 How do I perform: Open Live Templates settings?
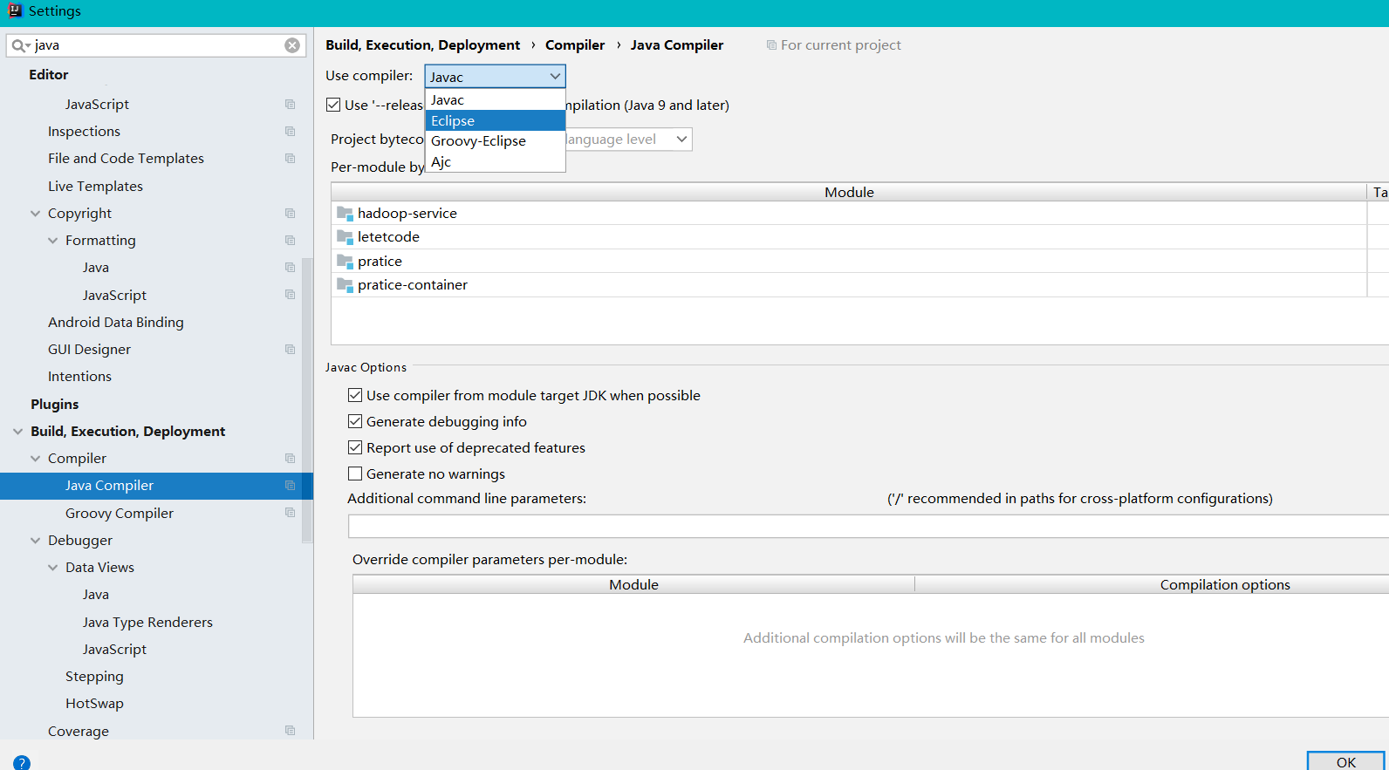95,186
